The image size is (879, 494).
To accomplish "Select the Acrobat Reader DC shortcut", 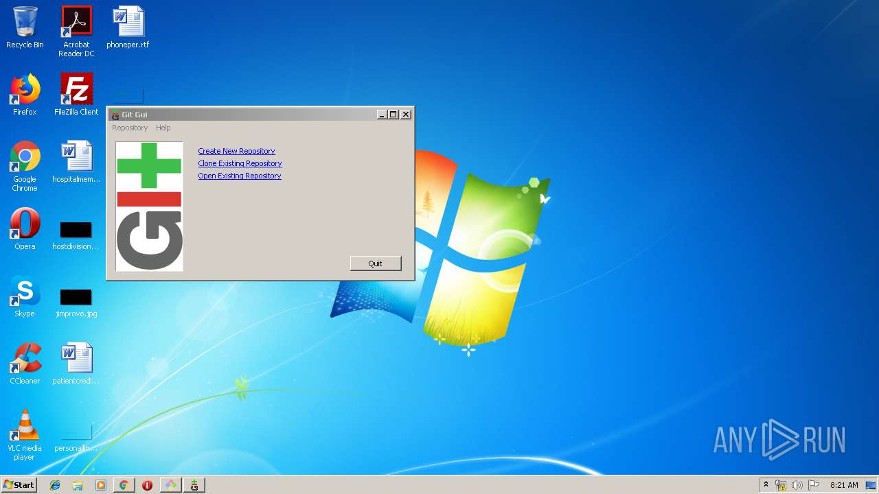I will point(76,32).
